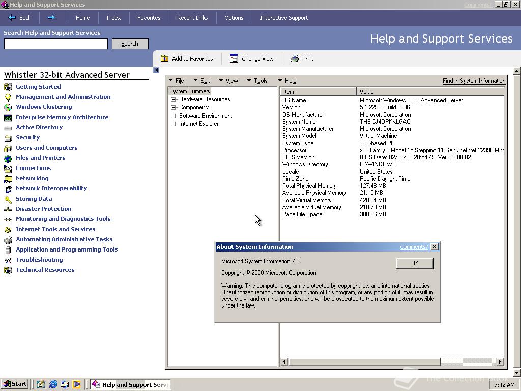The width and height of the screenshot is (521, 391).
Task: Click the Help and Support taskbar button
Action: (x=131, y=384)
